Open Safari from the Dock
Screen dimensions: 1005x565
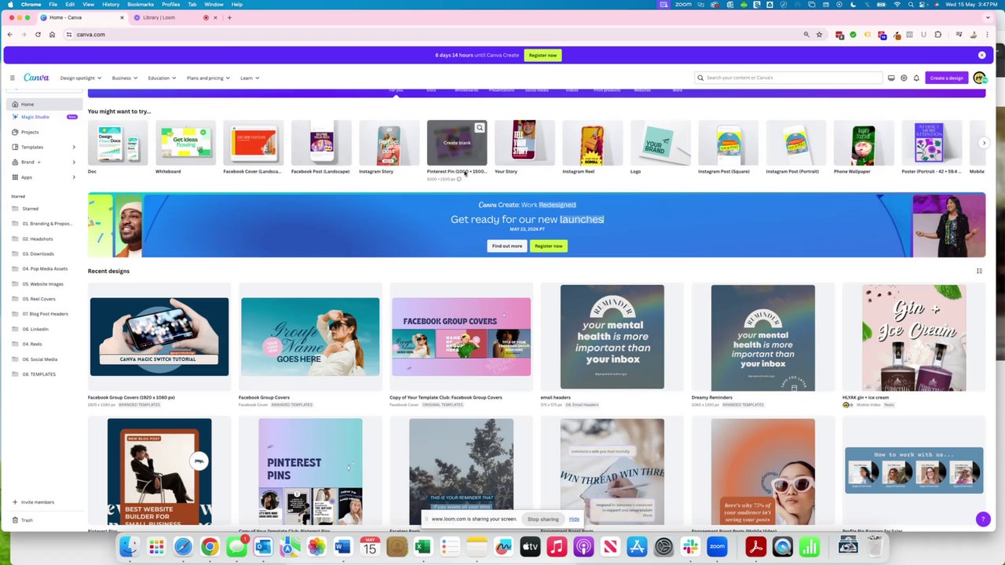pyautogui.click(x=183, y=547)
